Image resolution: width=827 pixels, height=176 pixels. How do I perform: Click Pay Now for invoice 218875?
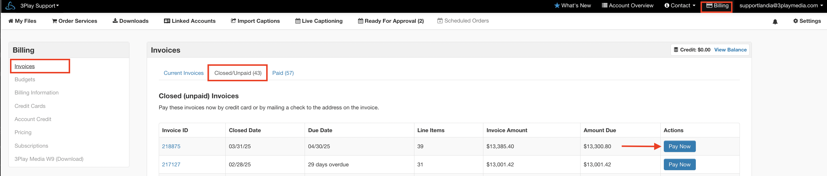(679, 146)
